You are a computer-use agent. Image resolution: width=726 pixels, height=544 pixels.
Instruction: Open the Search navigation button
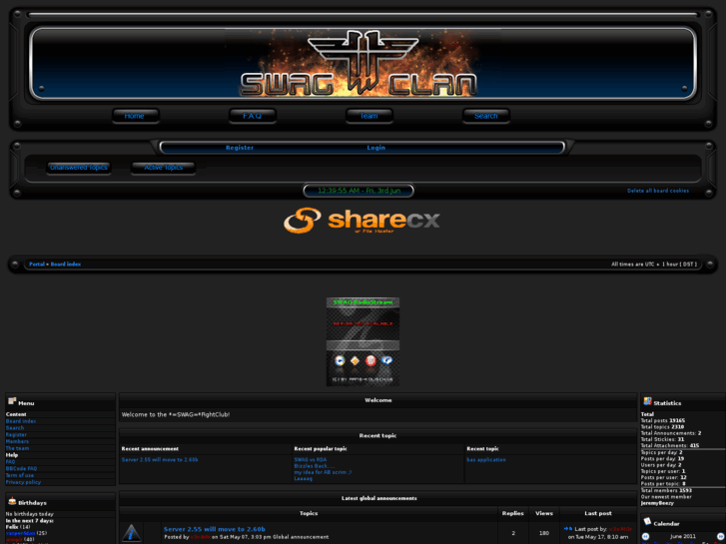(x=485, y=116)
